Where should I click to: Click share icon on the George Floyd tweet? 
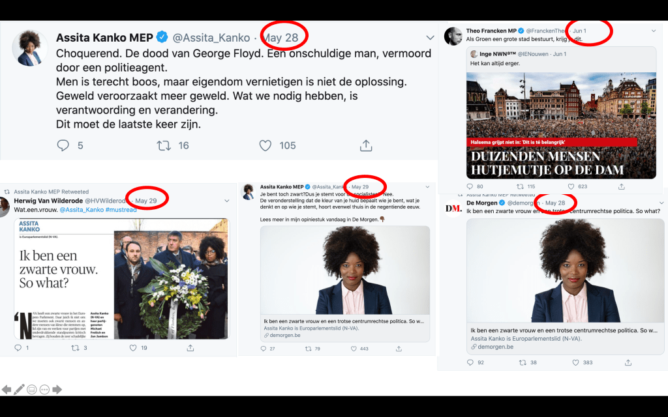(366, 145)
